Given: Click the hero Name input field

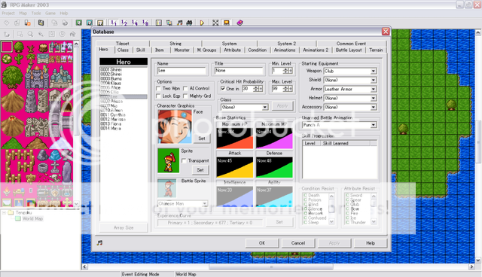Looking at the screenshot, I should pos(182,71).
